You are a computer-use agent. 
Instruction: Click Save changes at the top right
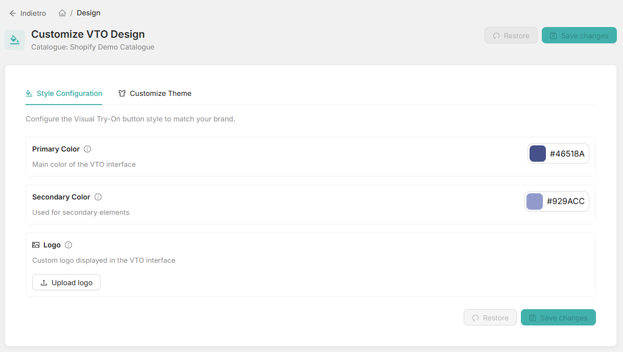pos(579,35)
